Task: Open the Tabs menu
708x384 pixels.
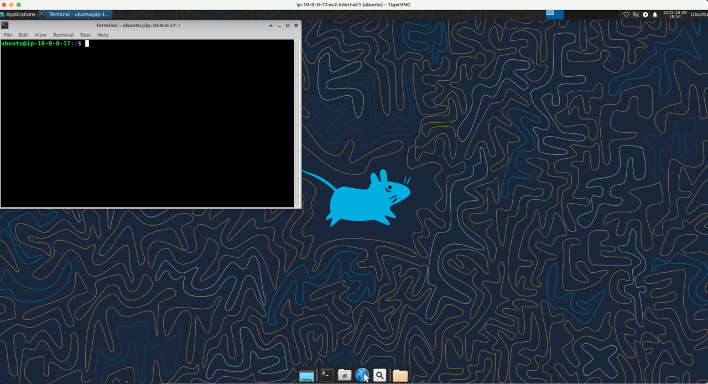Action: 85,34
